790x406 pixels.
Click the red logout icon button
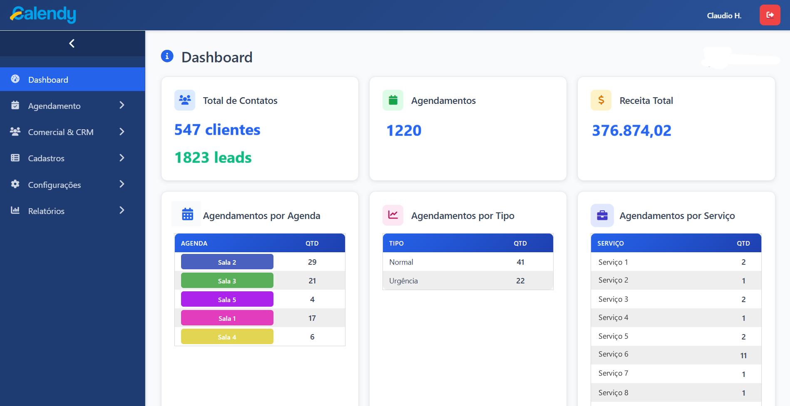(x=770, y=15)
